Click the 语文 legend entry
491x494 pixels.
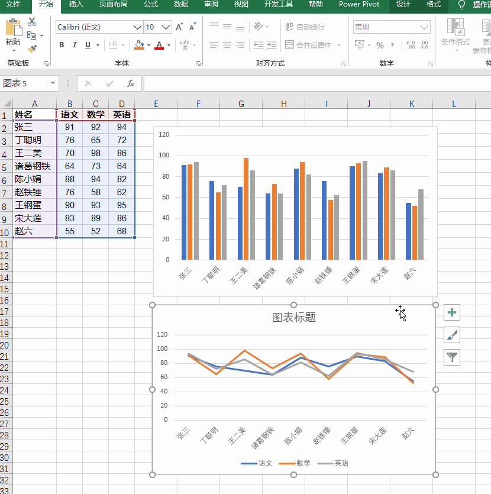[x=257, y=463]
